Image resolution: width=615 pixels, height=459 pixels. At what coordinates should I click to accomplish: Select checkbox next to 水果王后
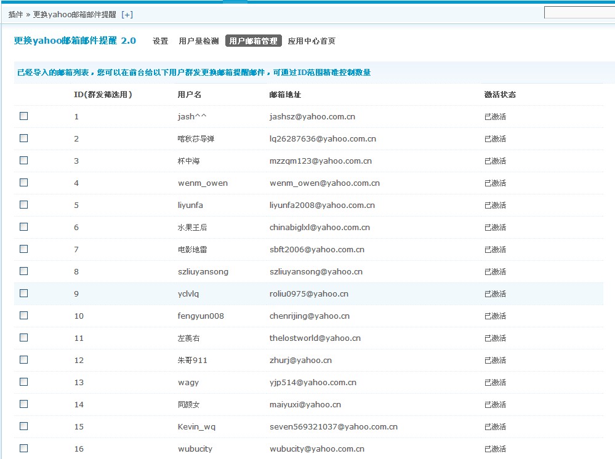(x=24, y=227)
